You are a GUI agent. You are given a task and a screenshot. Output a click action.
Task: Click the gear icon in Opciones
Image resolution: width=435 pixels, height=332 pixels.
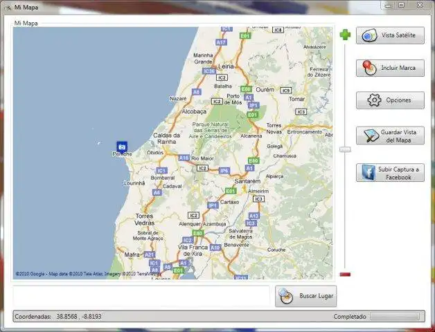[x=374, y=100]
